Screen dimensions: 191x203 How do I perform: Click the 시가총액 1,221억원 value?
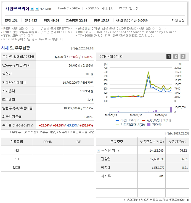click(87, 91)
